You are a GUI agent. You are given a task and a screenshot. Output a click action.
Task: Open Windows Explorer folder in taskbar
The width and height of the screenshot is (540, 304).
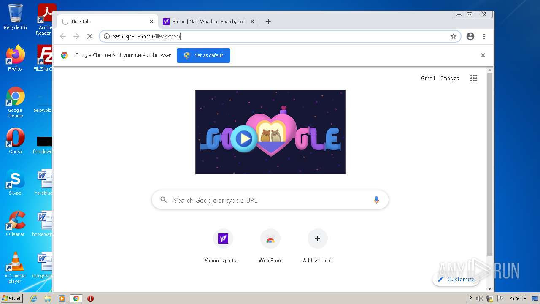(48, 299)
